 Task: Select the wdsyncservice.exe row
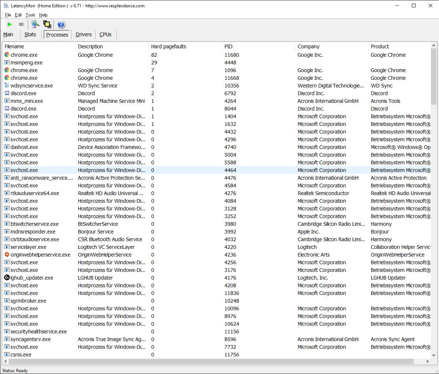pyautogui.click(x=217, y=86)
